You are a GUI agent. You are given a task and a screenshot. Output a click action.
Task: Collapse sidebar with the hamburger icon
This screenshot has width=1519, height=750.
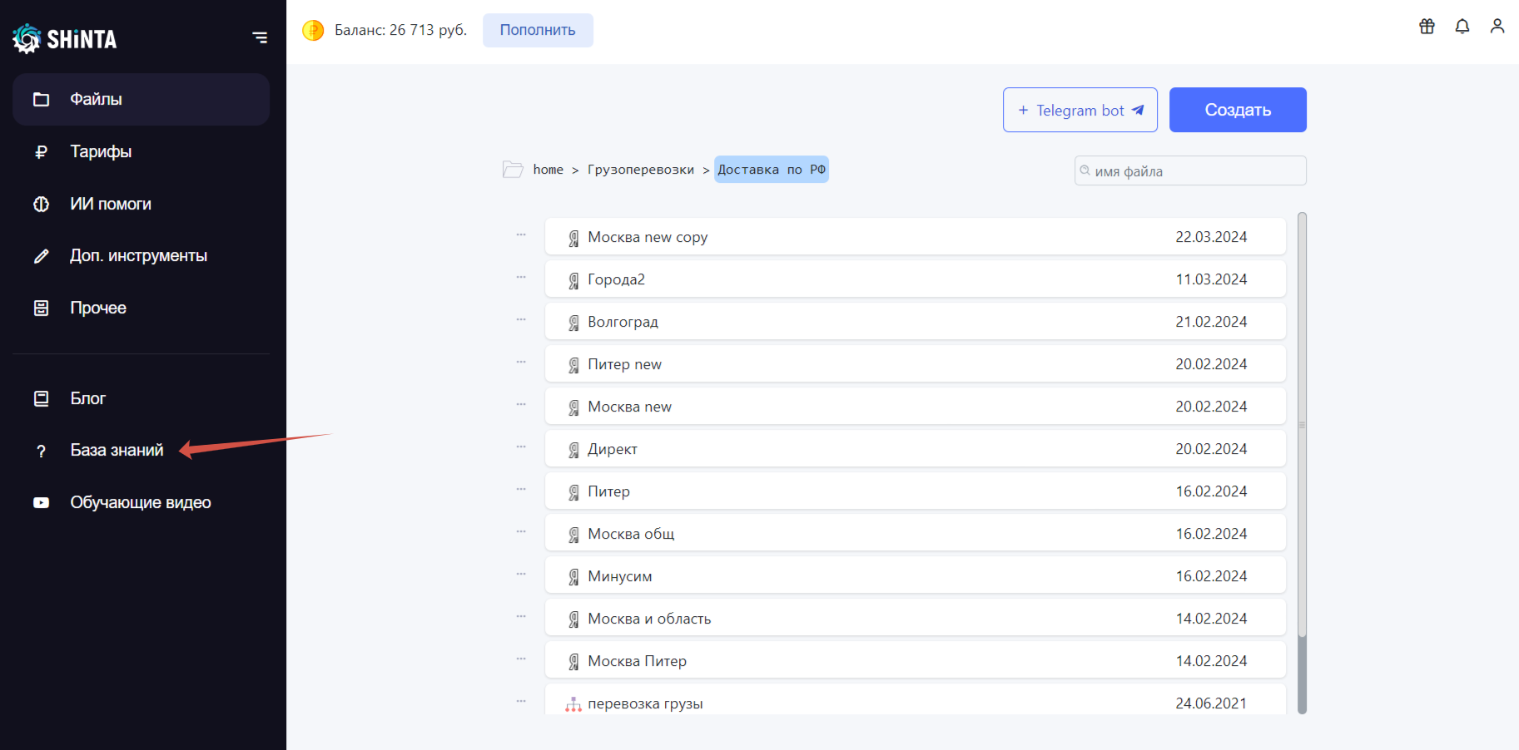click(260, 37)
